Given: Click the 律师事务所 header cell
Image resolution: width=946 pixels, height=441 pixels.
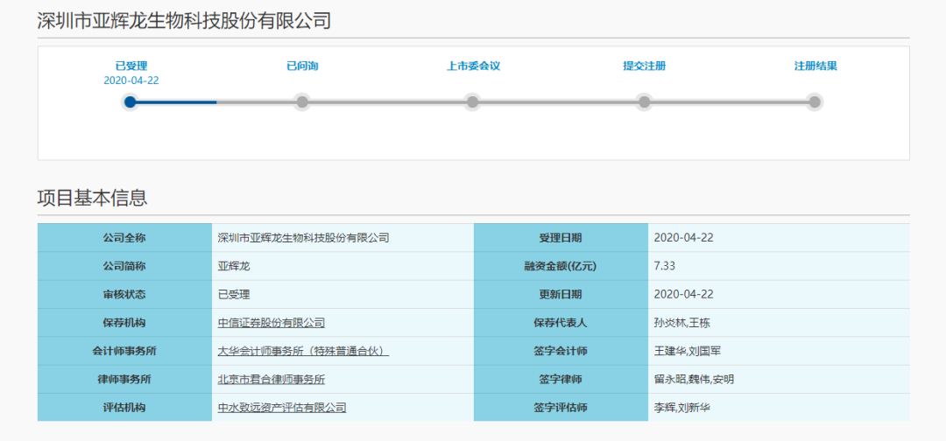Looking at the screenshot, I should (124, 380).
